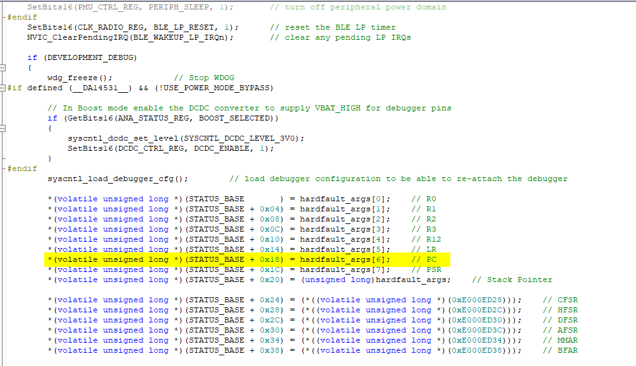
Task: Click the NVIC_ClearPendingIRQ function call
Action: (x=78, y=37)
